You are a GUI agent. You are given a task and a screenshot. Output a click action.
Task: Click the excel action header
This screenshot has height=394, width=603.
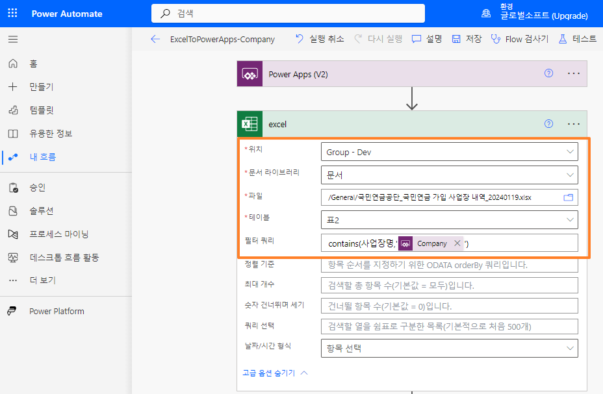(x=412, y=124)
